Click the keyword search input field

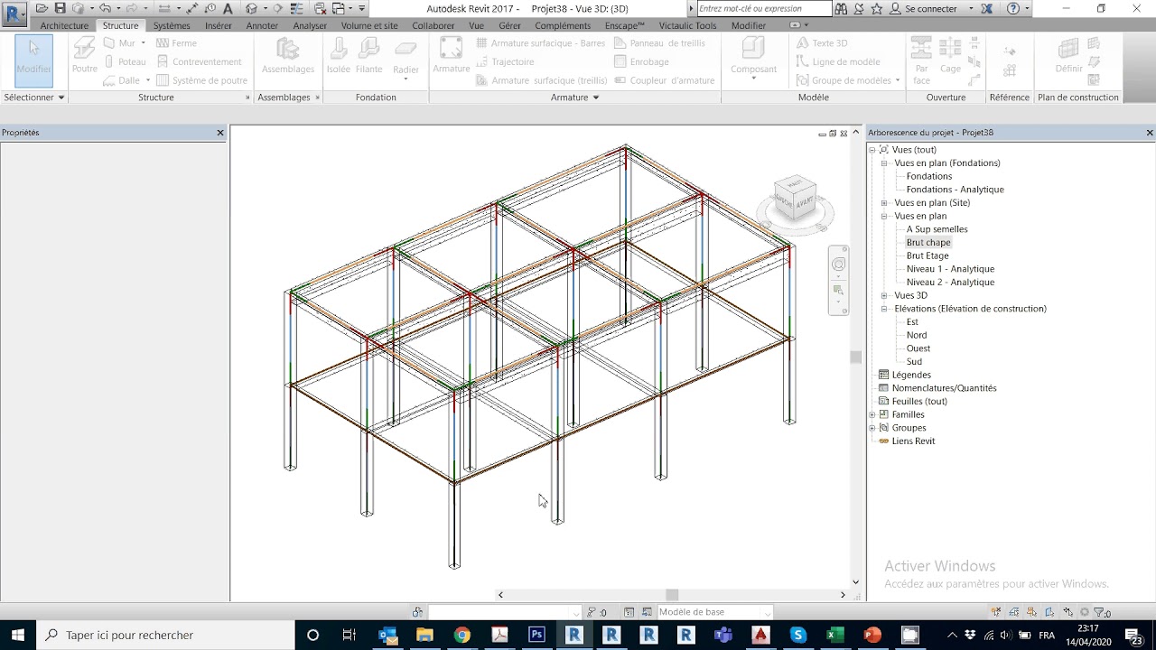764,8
